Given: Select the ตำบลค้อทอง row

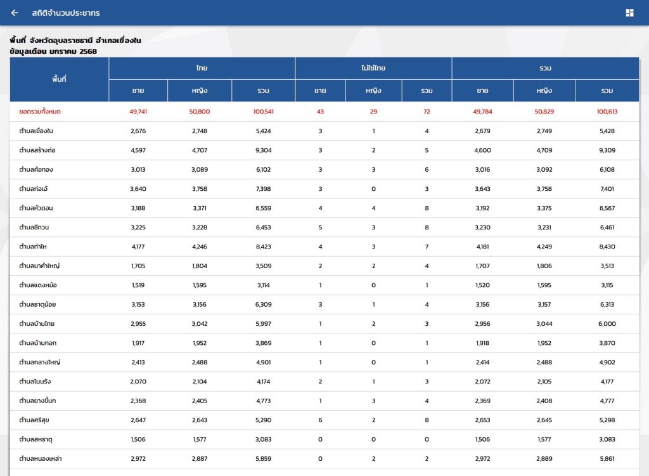Looking at the screenshot, I should [x=37, y=170].
